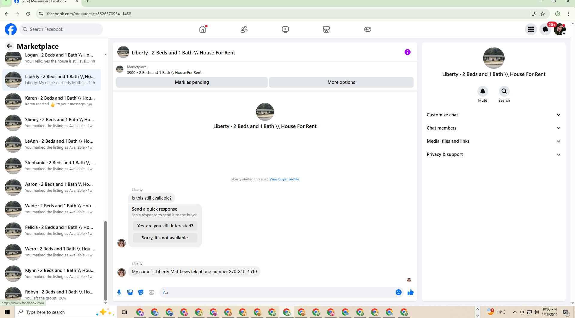
Task: Open Aaron conversation
Action: pyautogui.click(x=52, y=188)
